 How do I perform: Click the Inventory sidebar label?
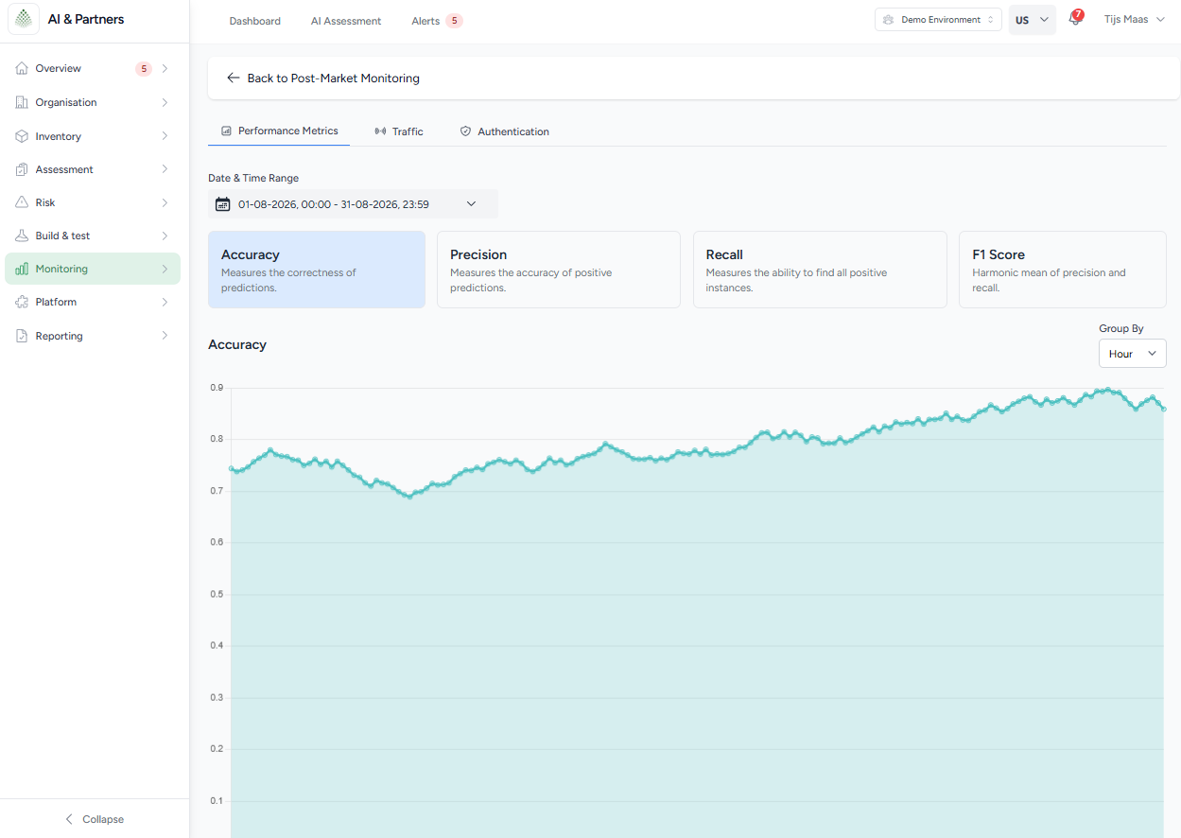(59, 136)
